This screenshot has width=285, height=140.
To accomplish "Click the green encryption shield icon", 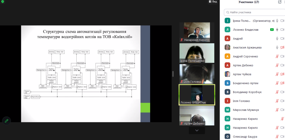I will point(3,2).
